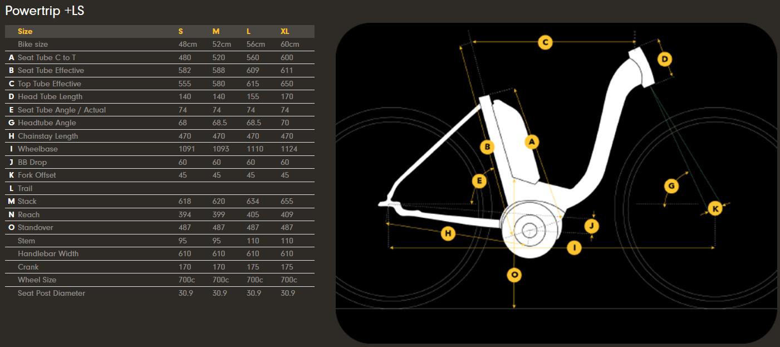Click the B marker on bike diagram
This screenshot has width=780, height=347.
pyautogui.click(x=487, y=147)
